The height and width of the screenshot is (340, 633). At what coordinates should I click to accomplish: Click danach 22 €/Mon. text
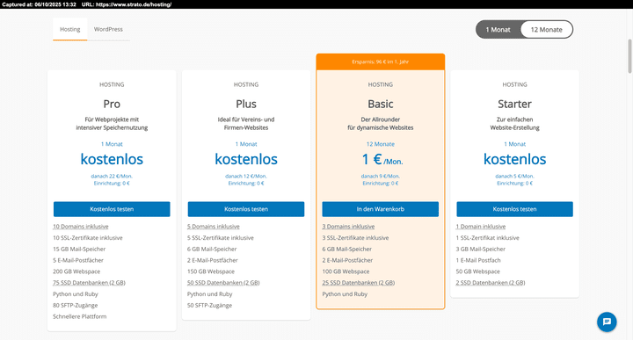112,177
